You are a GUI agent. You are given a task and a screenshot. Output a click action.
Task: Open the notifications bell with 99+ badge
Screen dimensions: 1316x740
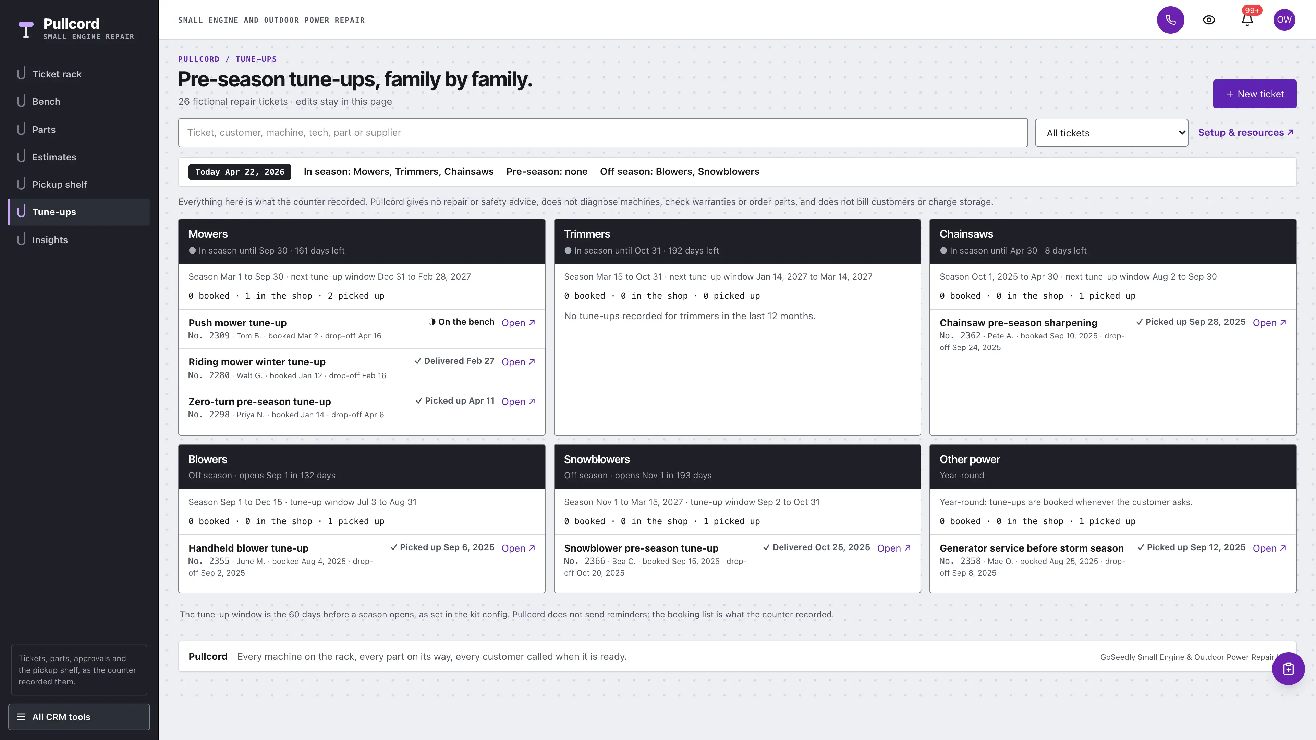coord(1247,20)
